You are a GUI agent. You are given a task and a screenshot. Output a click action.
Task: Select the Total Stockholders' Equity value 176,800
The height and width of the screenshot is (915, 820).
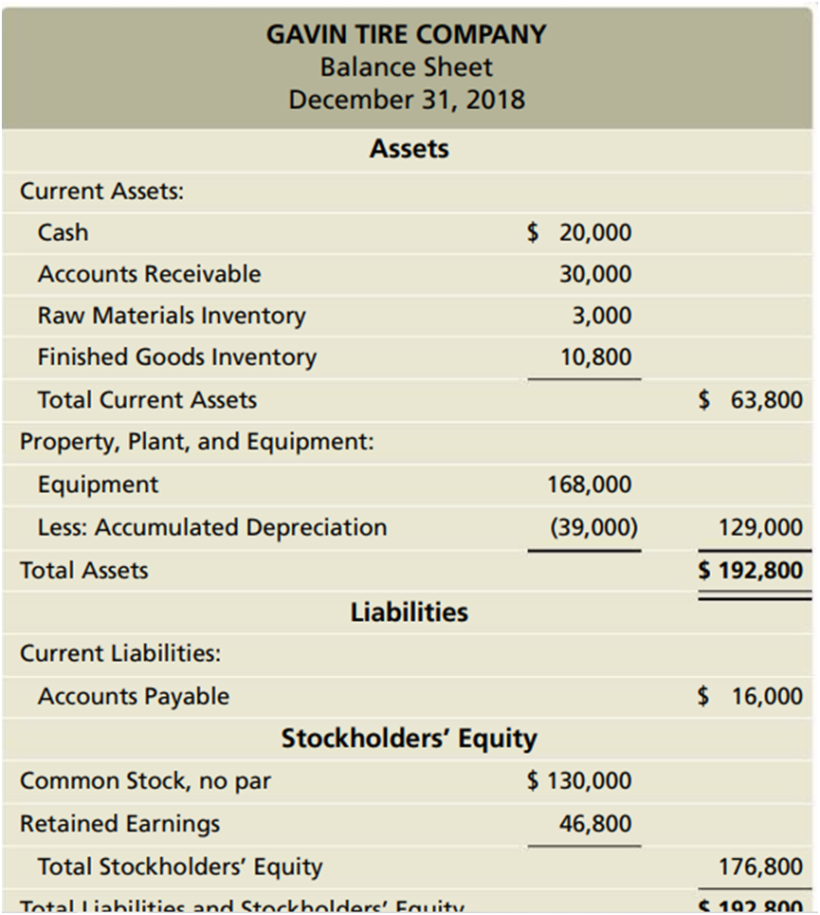click(760, 867)
